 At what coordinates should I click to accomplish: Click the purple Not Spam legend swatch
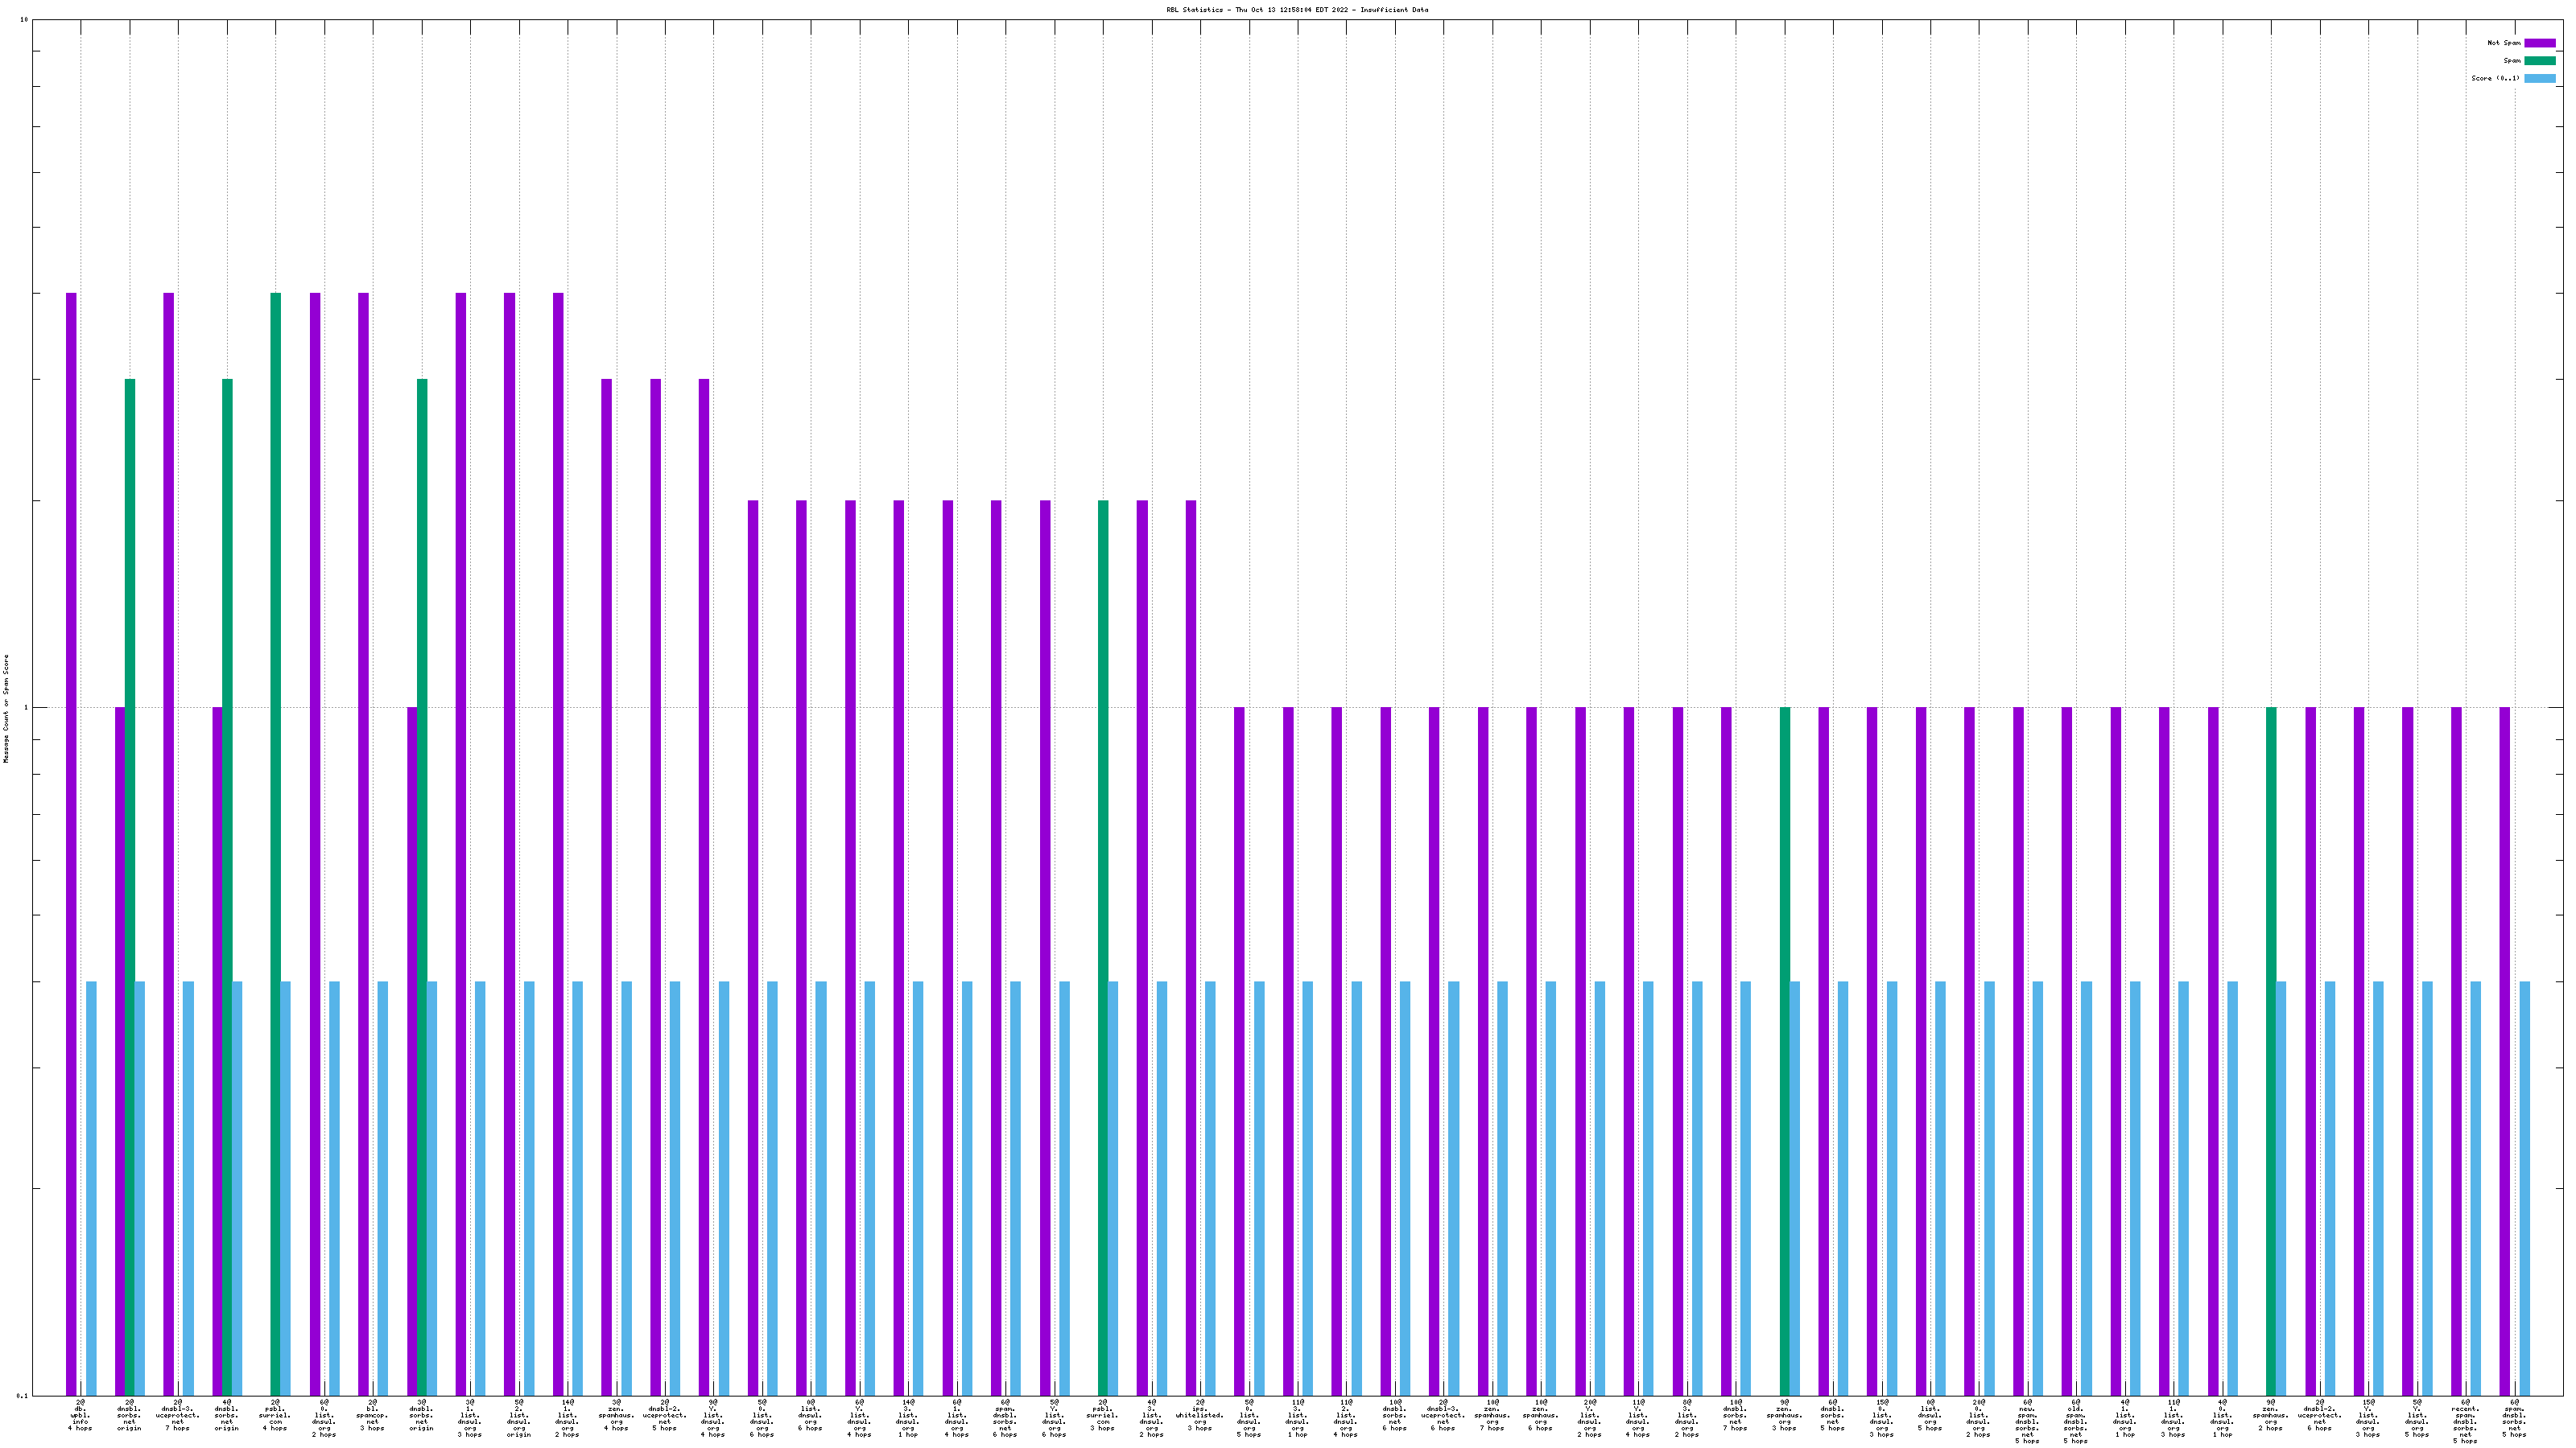(x=2539, y=43)
